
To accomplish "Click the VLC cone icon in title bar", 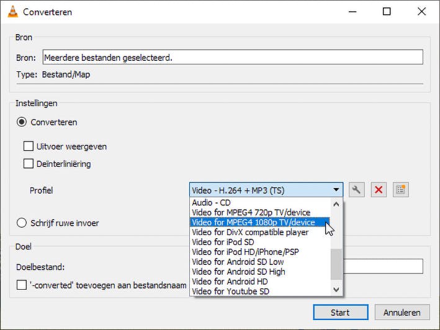I will [x=12, y=12].
